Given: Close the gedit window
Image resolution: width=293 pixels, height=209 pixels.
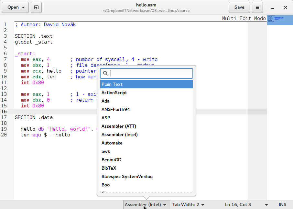Looking at the screenshot, I should coord(285,7).
